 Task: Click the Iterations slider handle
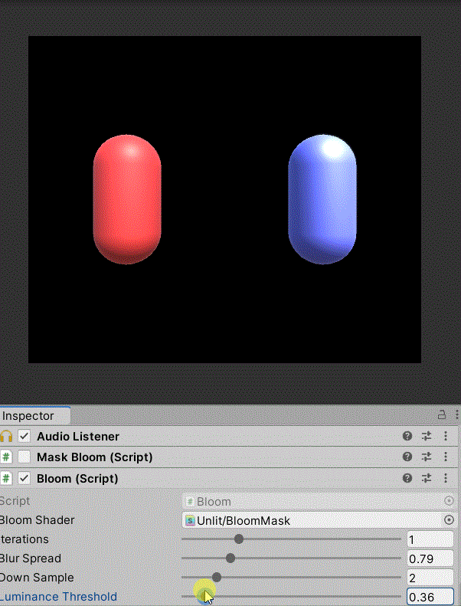tap(239, 539)
